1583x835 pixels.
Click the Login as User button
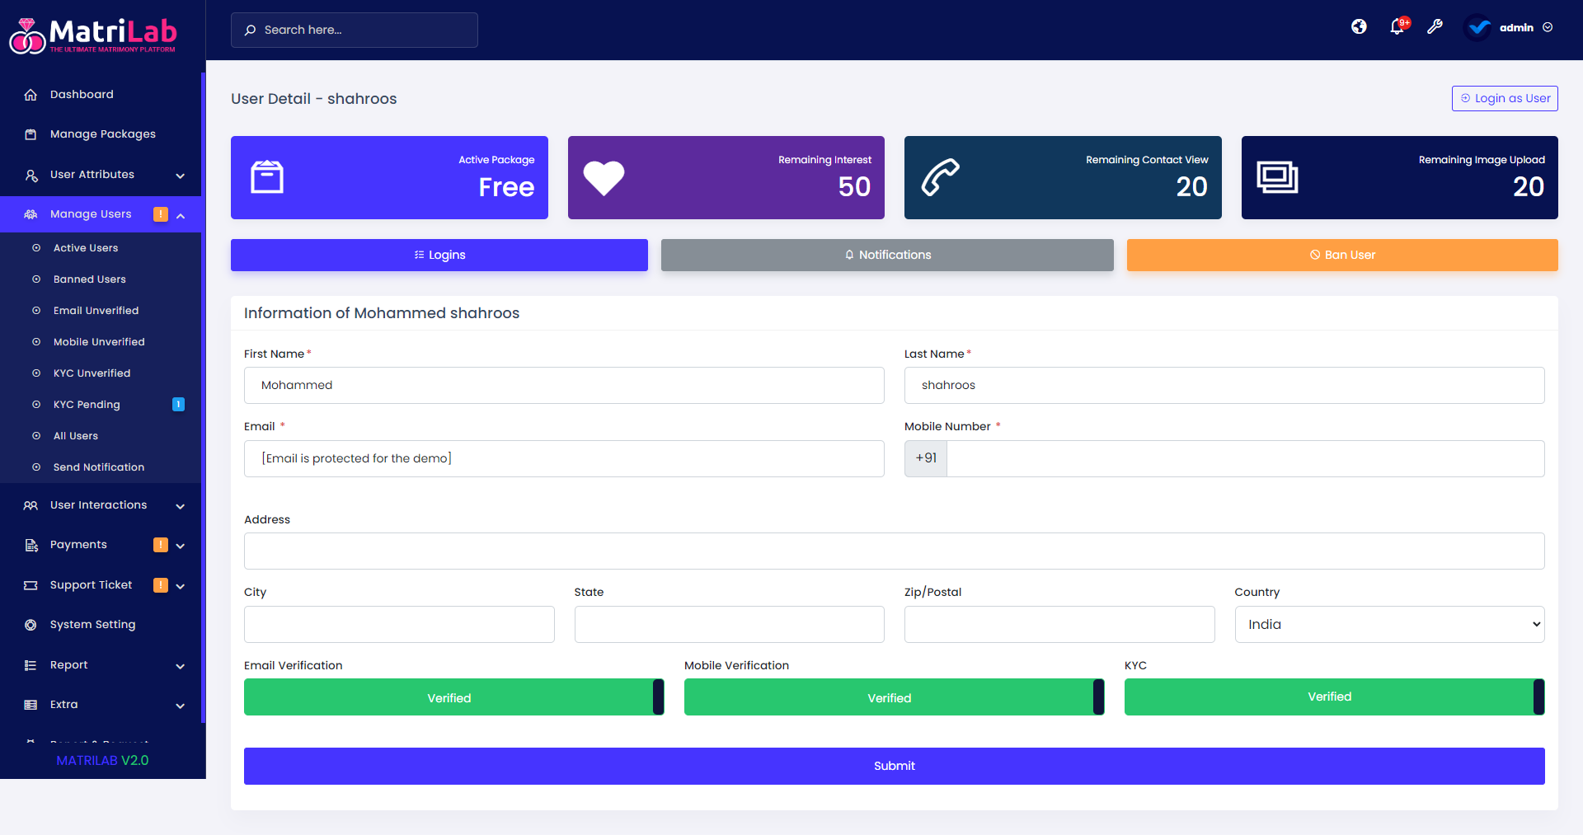point(1504,98)
